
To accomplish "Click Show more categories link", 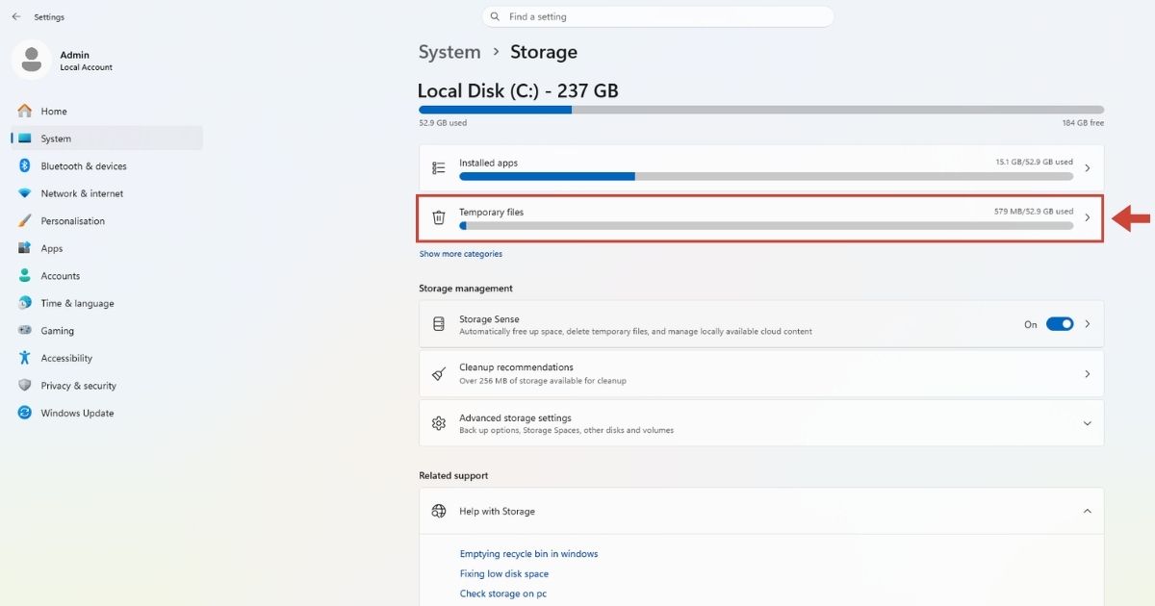I will pyautogui.click(x=460, y=254).
